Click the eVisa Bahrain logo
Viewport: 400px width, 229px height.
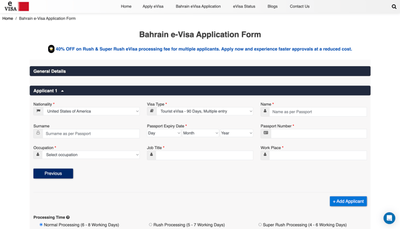17,6
